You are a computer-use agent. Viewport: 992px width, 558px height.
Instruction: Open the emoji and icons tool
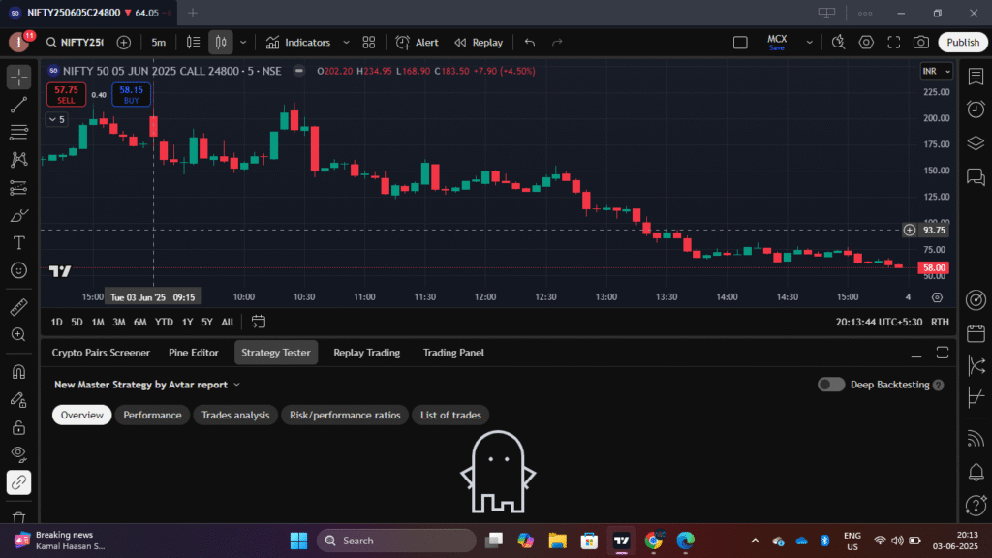click(19, 271)
